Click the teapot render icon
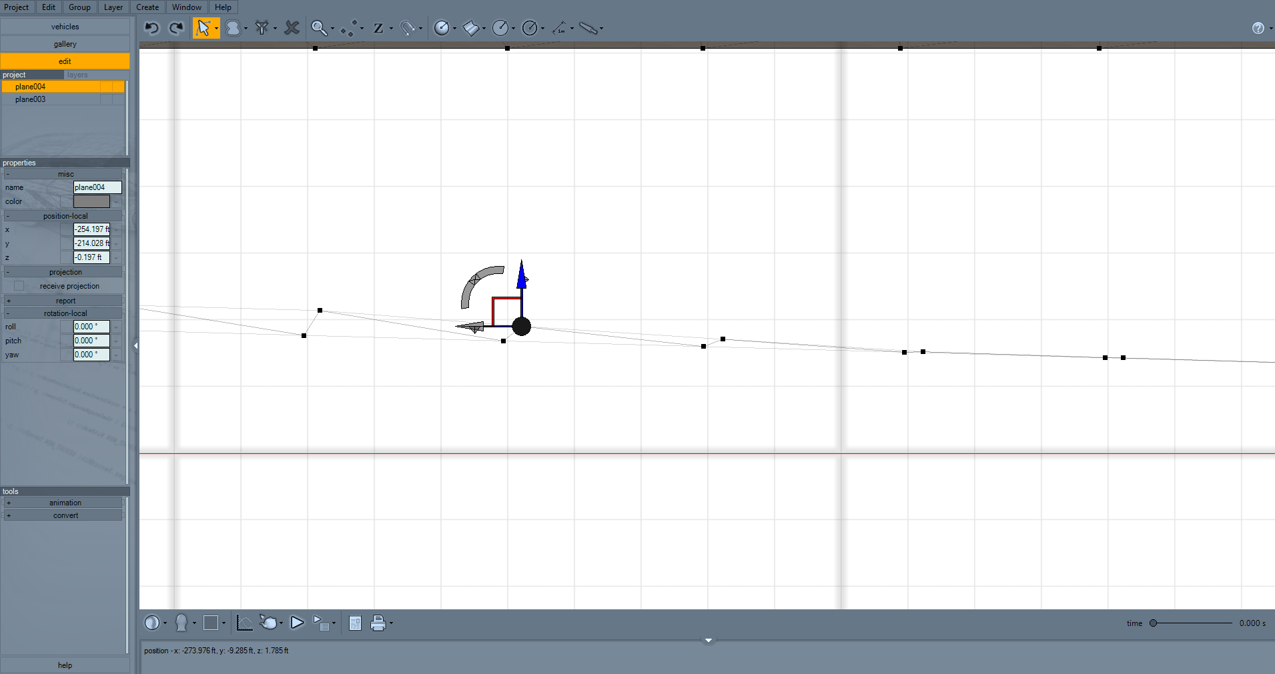The height and width of the screenshot is (674, 1275). [x=268, y=623]
